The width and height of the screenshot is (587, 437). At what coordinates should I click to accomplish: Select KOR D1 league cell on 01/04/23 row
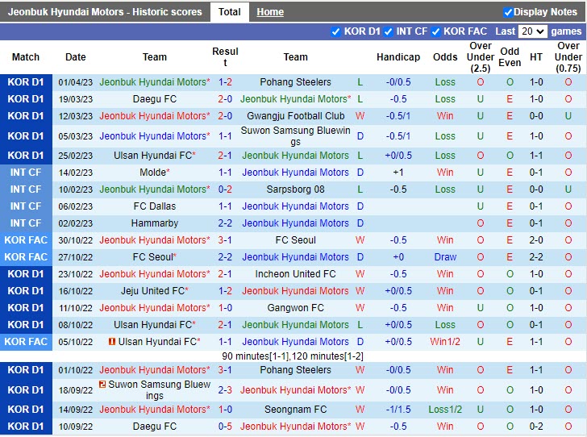pyautogui.click(x=26, y=82)
